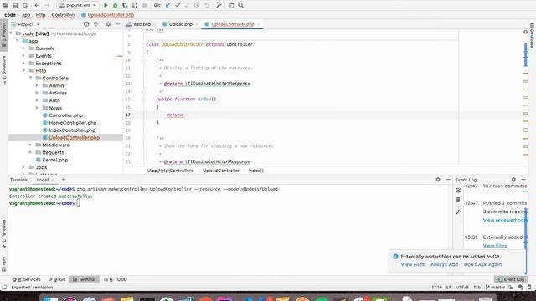Screen dimensions: 536x301
Task: Save all files via the disk icon
Action: (15, 6)
